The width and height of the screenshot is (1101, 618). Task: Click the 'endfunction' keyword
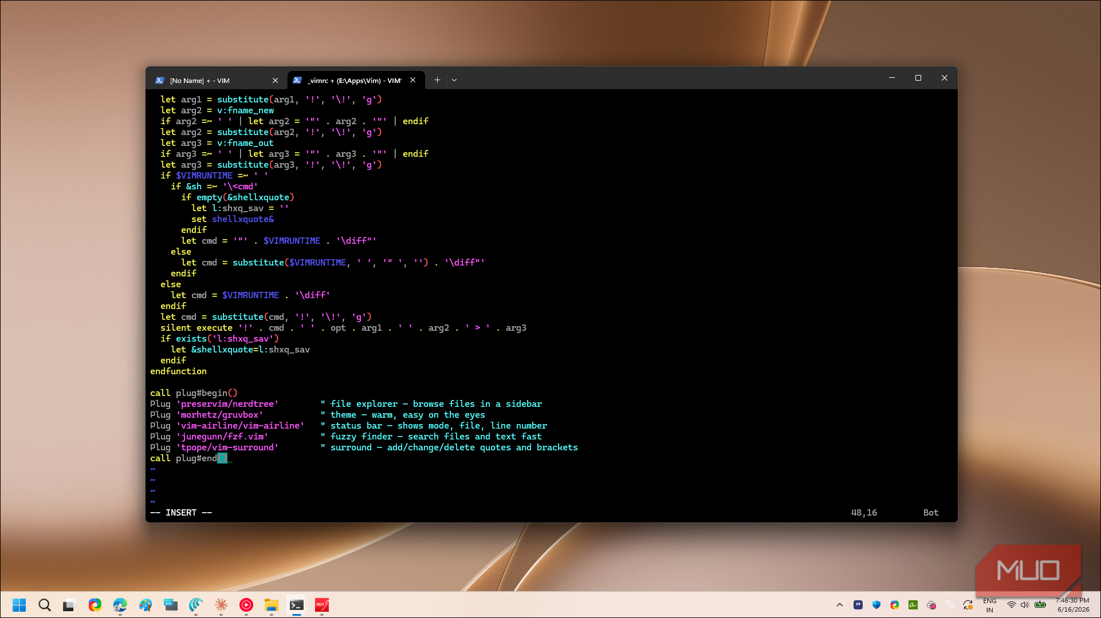(178, 371)
